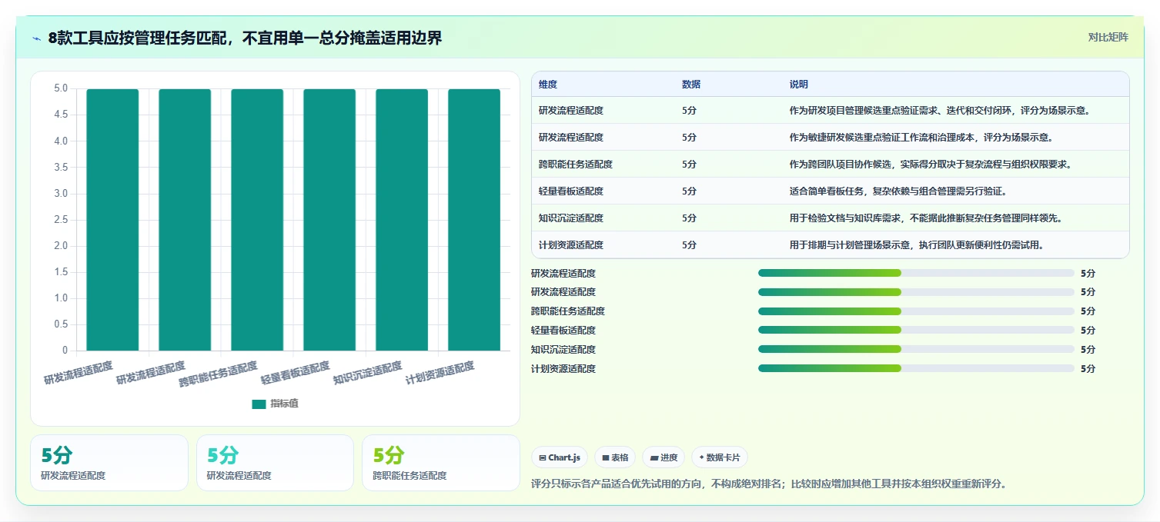Click the description 适合简单看板任务
The image size is (1160, 522).
[x=898, y=191]
